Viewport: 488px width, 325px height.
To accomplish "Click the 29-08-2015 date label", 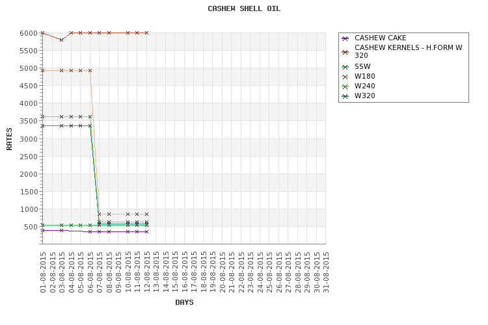I will (x=307, y=272).
